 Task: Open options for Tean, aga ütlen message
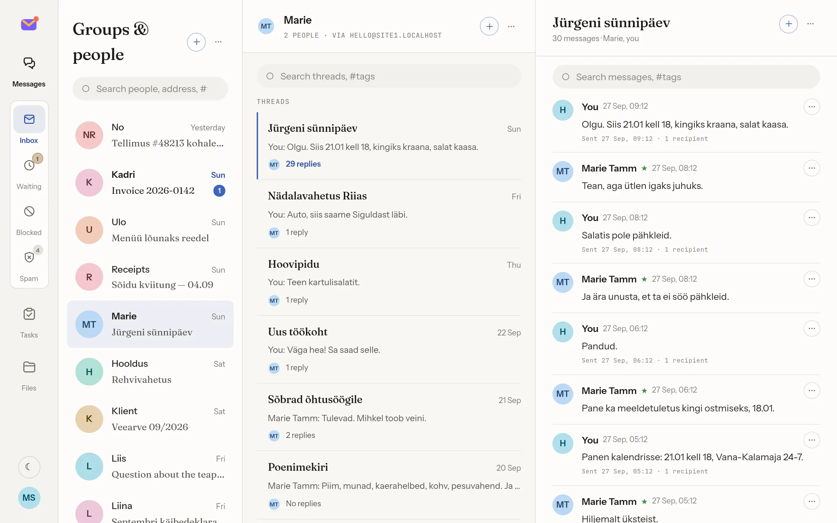(x=812, y=168)
